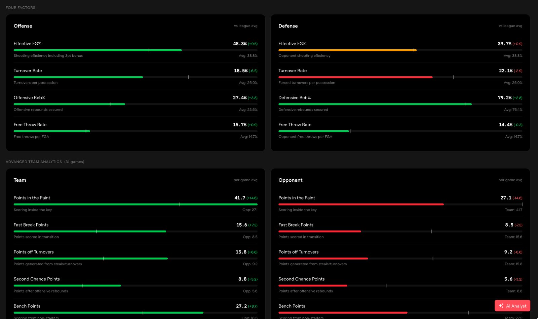Click the sparkle icon in AI Analyst
The image size is (538, 319).
click(501, 306)
